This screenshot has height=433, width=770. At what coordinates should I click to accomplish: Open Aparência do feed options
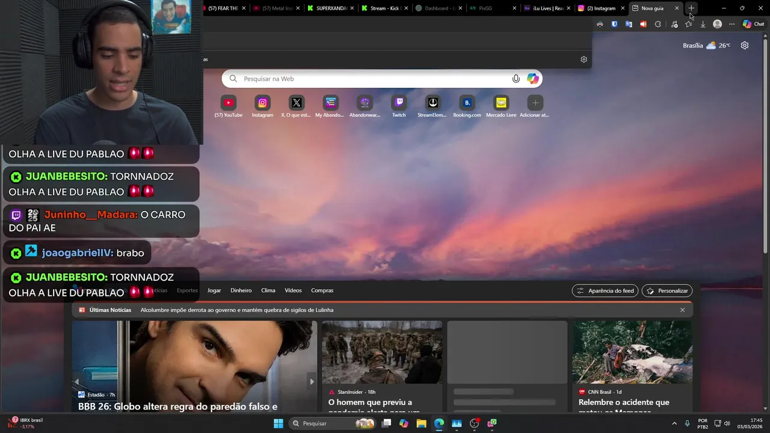[605, 290]
